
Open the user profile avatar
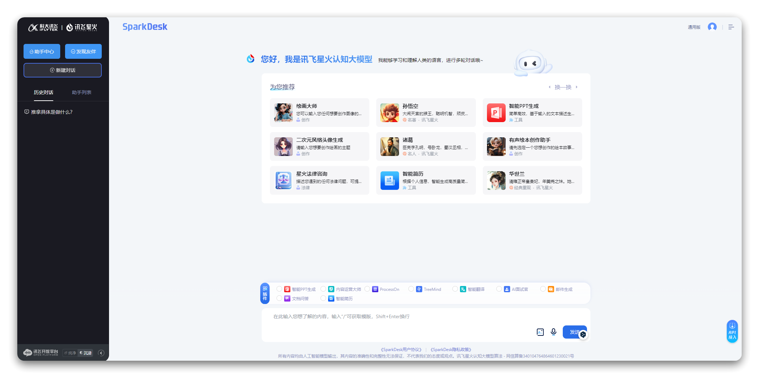point(712,27)
